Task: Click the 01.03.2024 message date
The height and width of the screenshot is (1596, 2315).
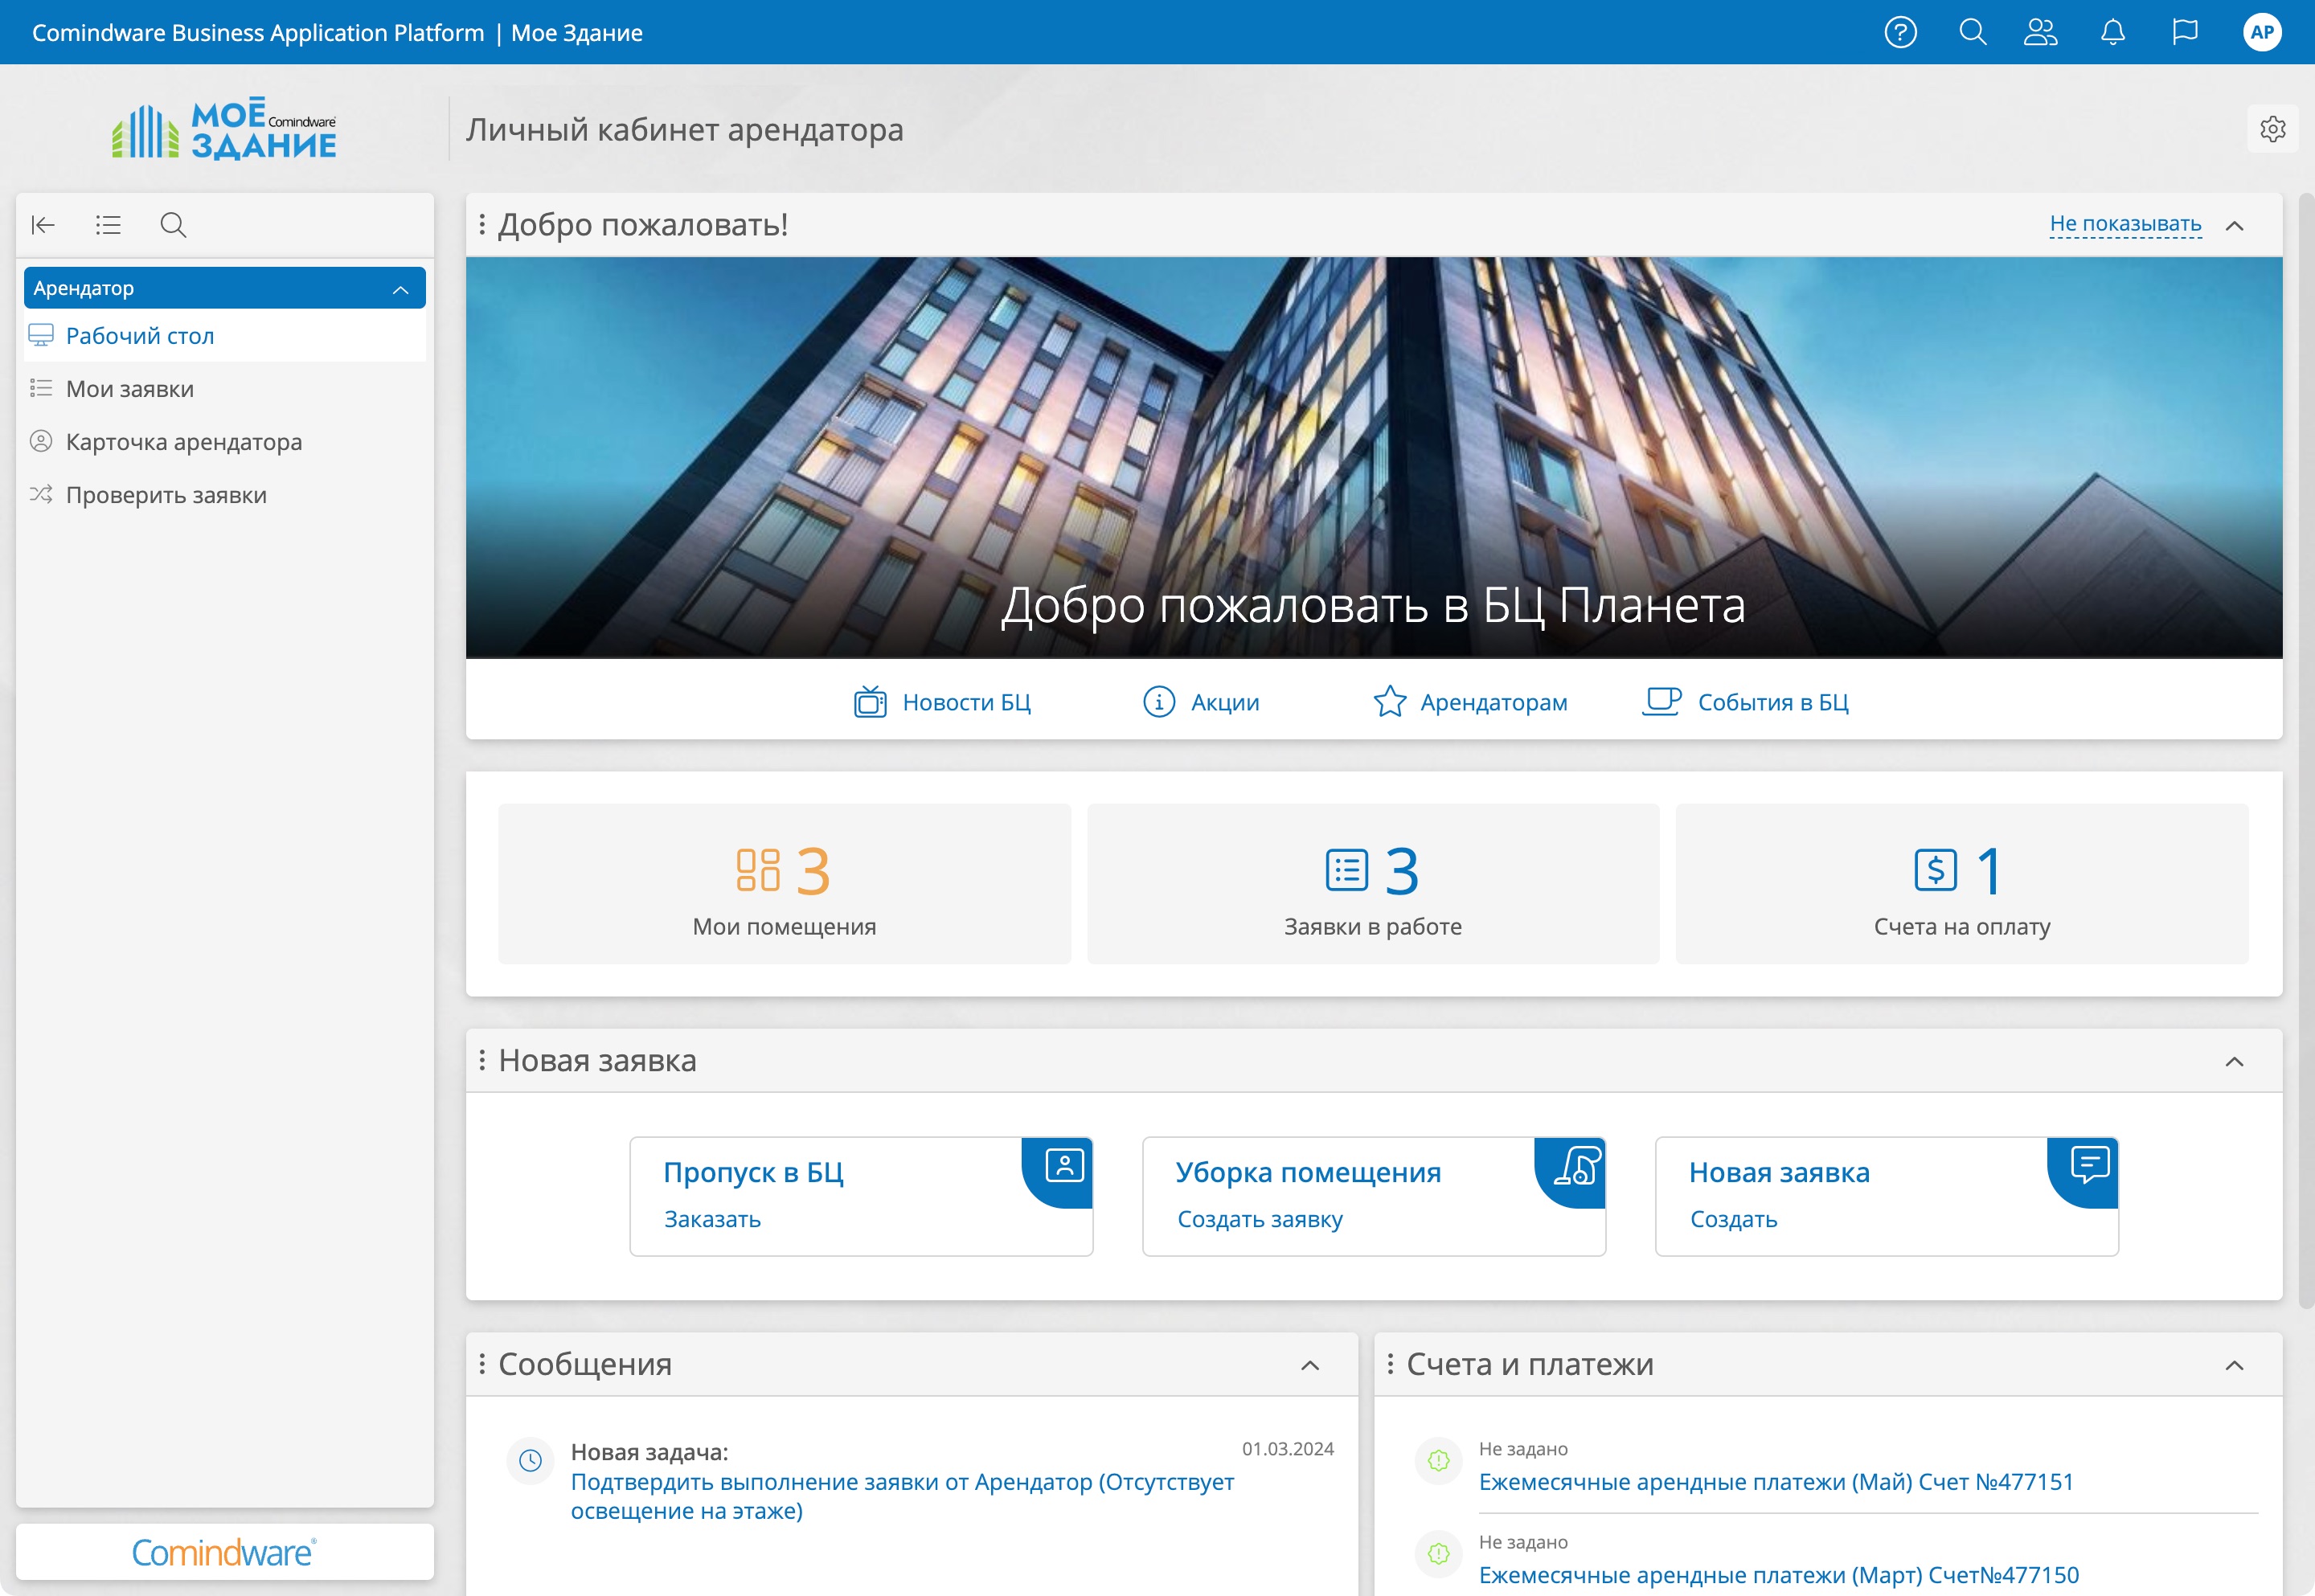Action: pos(1287,1449)
